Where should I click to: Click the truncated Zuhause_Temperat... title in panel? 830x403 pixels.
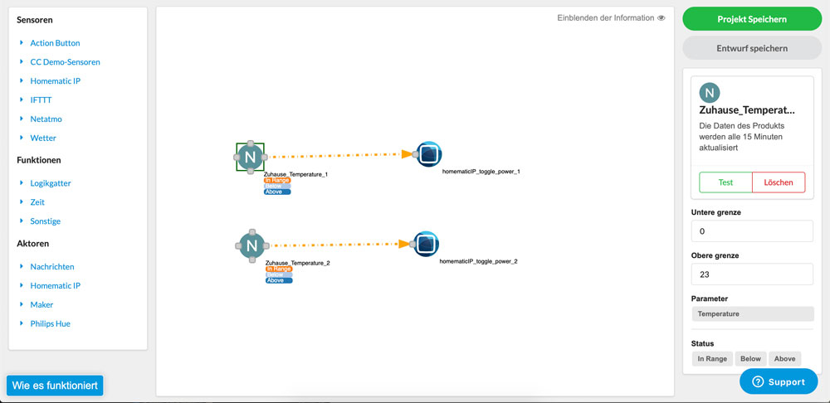[x=747, y=110]
